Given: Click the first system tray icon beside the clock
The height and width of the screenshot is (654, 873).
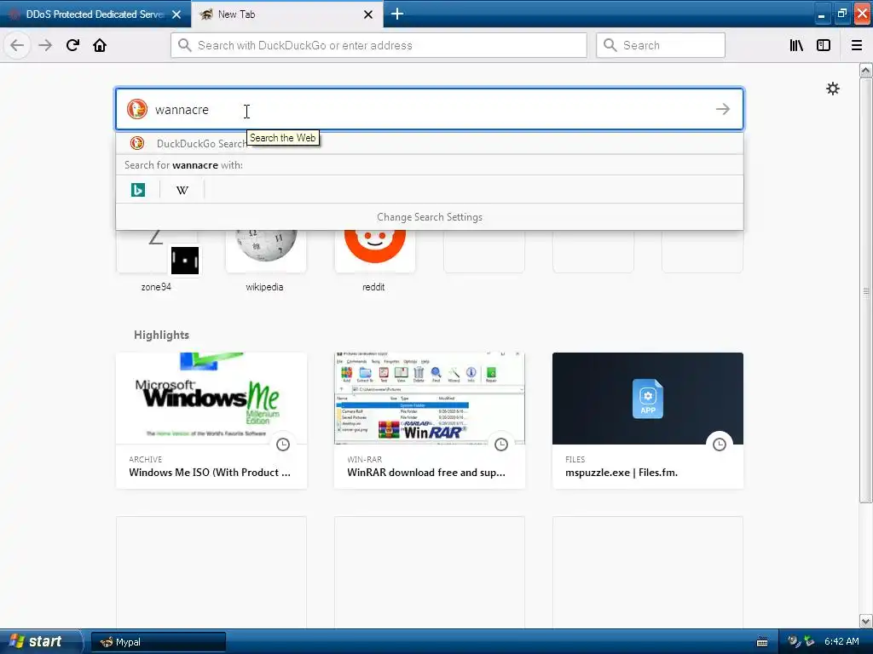Looking at the screenshot, I should point(794,641).
